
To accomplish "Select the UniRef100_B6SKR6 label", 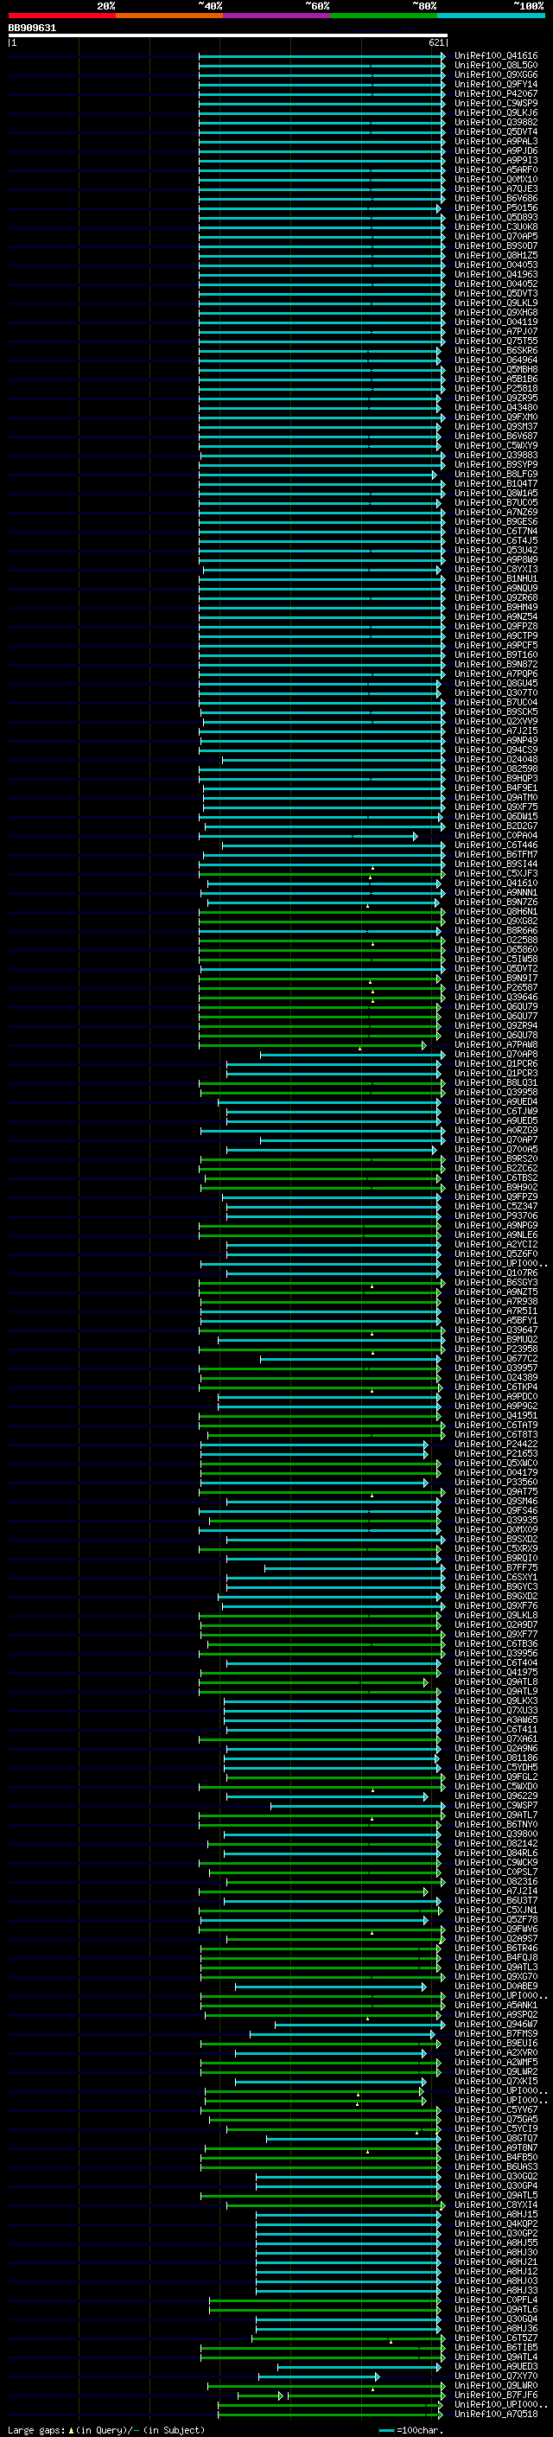I will tap(496, 350).
